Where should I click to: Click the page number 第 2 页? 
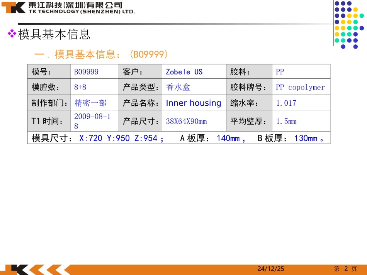(345, 269)
